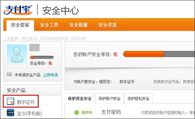
Task: Click the 支付密码 item
Action: 111,112
